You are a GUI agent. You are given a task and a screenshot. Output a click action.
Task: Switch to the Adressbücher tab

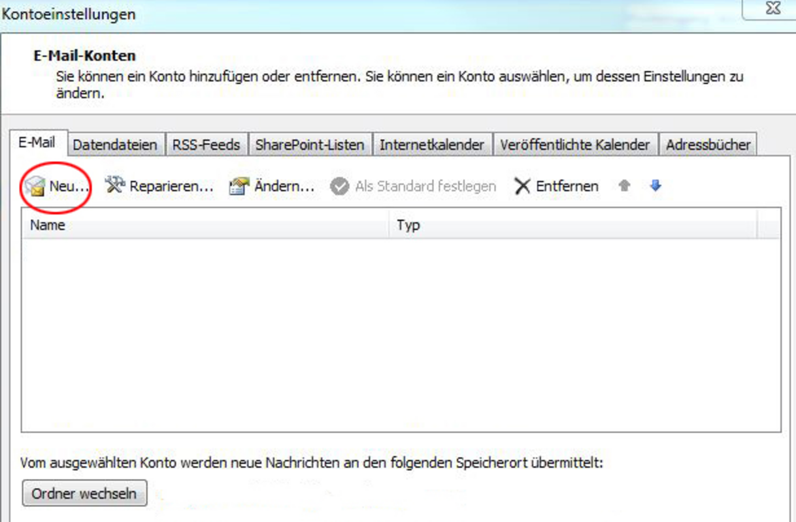[708, 145]
